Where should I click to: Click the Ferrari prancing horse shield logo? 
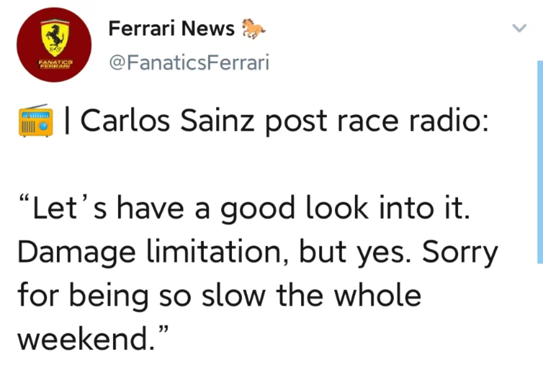coord(55,36)
